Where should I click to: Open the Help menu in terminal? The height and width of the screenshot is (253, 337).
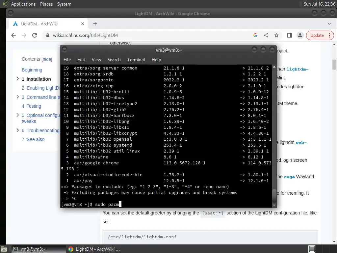tap(156, 60)
